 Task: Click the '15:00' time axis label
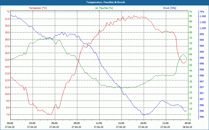(121, 123)
